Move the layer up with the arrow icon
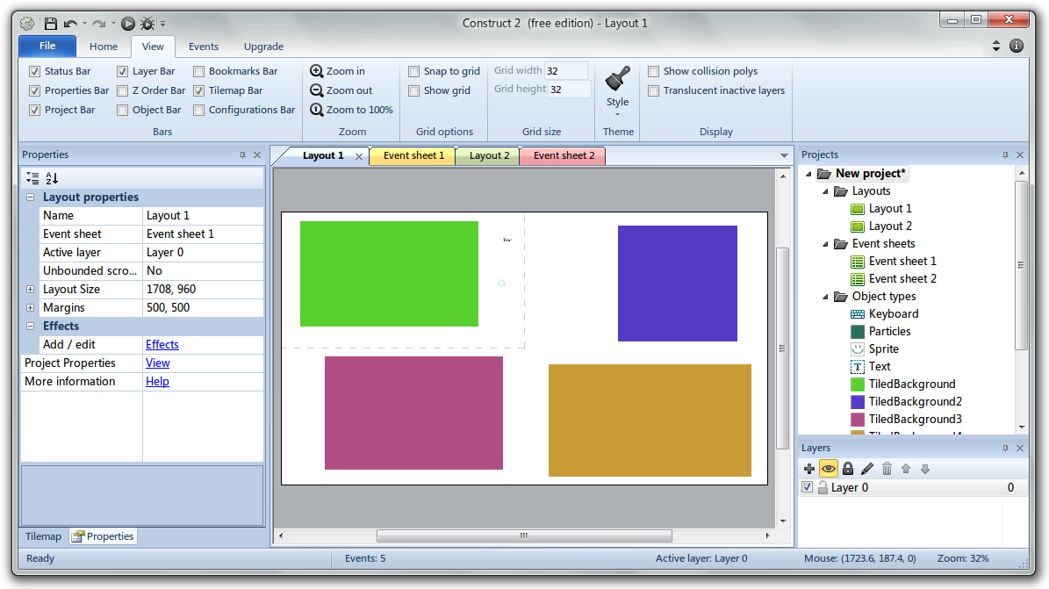 pos(908,468)
